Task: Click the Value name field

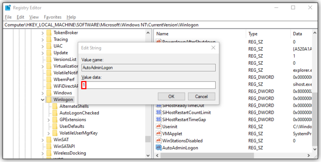Action: pos(148,68)
